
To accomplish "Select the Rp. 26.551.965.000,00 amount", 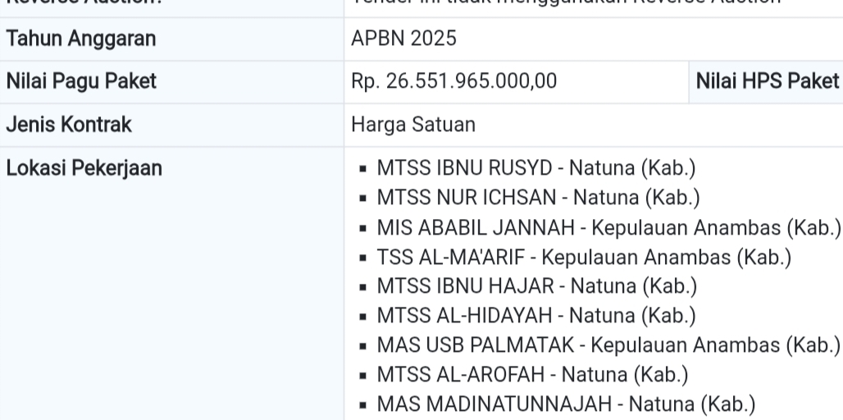I will (454, 81).
